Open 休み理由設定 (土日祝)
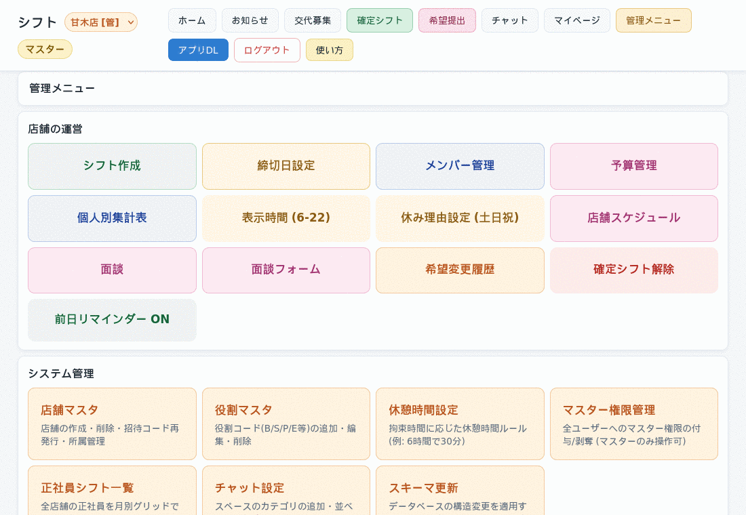This screenshot has height=515, width=746. [x=460, y=218]
